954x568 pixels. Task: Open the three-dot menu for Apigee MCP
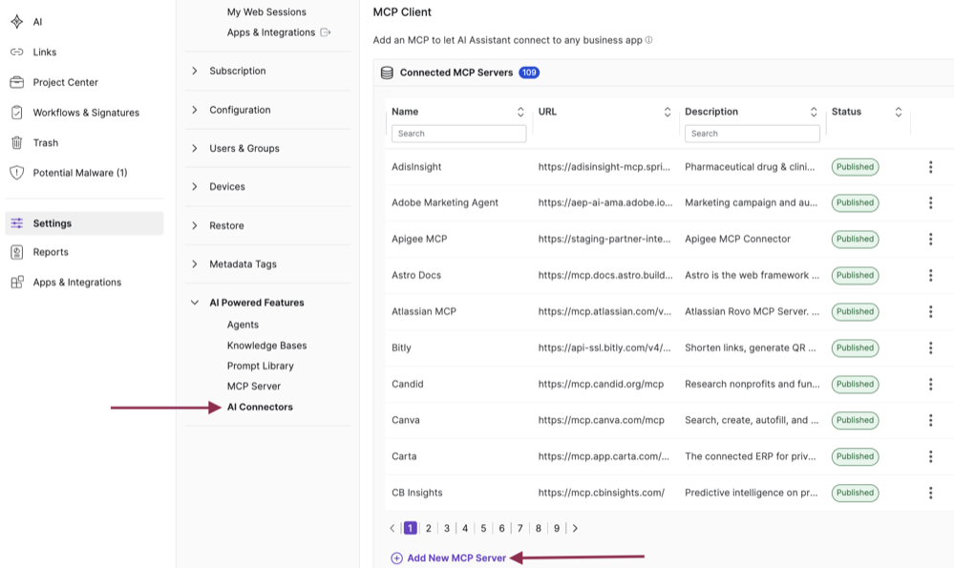930,239
